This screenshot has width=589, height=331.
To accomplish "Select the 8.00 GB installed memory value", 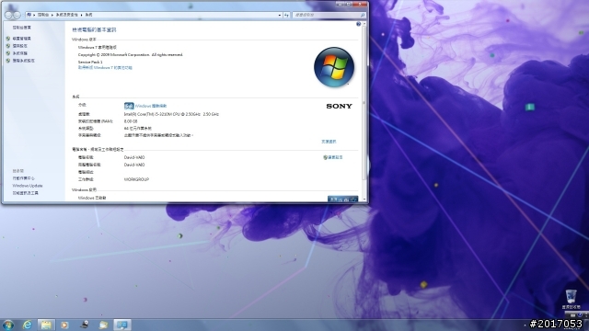I will click(x=131, y=121).
